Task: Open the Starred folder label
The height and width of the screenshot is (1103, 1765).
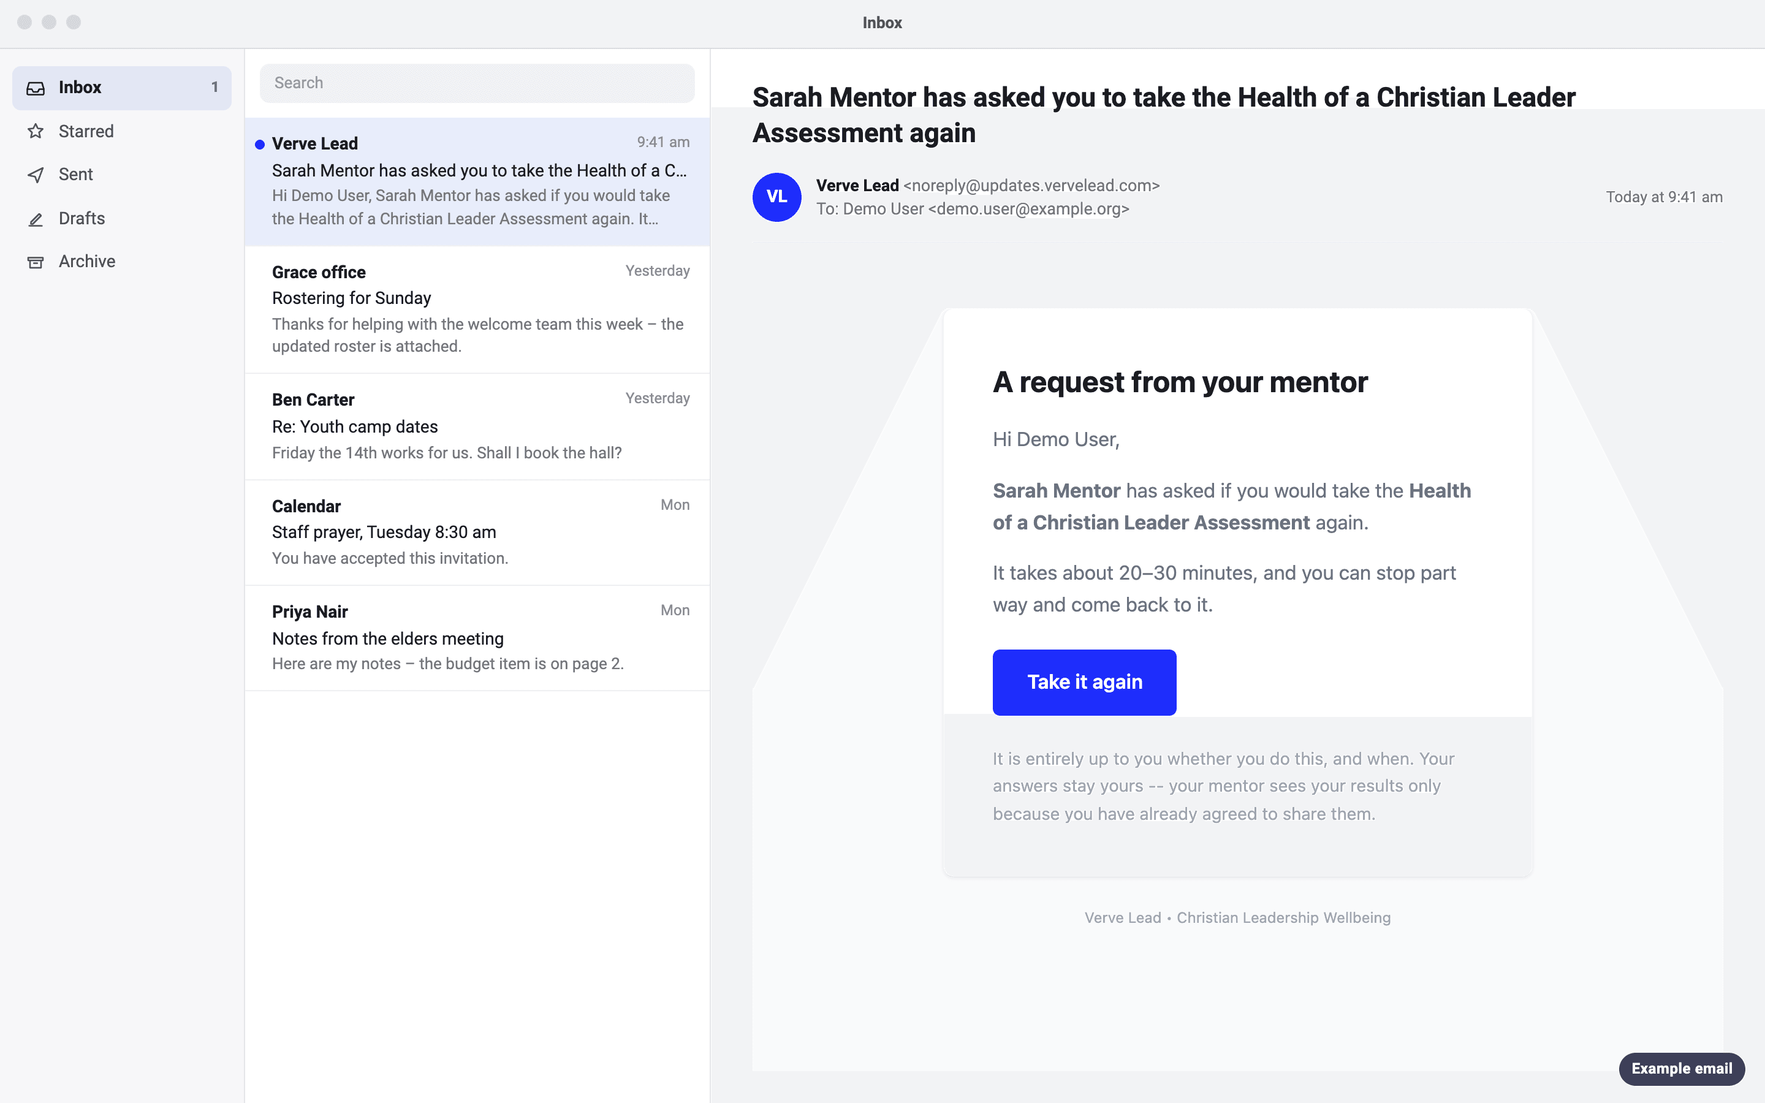Action: tap(86, 131)
